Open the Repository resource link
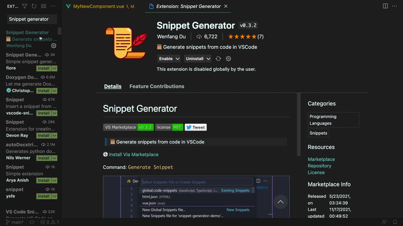Image resolution: width=403 pixels, height=226 pixels. click(x=320, y=166)
